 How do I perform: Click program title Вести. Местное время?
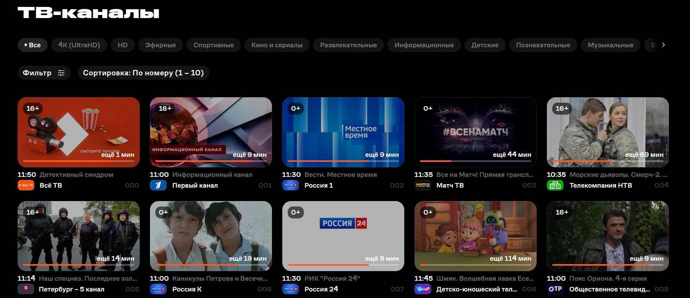[341, 175]
